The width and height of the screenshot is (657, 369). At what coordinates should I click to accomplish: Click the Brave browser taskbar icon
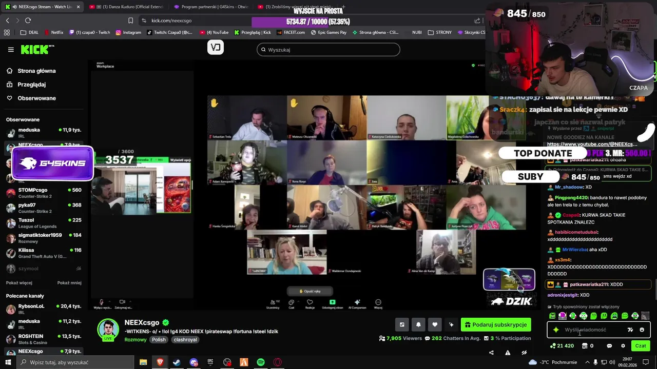160,362
